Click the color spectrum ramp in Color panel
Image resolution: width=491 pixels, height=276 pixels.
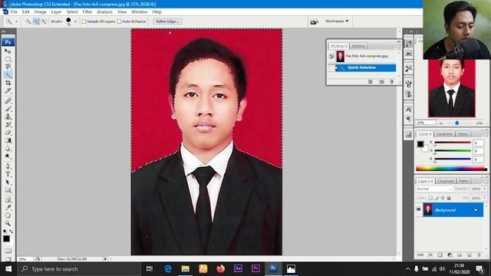(x=452, y=169)
